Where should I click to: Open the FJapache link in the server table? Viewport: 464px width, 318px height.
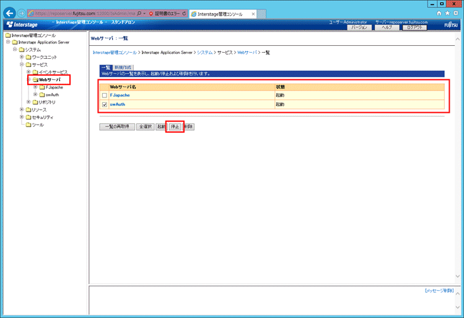coord(120,95)
